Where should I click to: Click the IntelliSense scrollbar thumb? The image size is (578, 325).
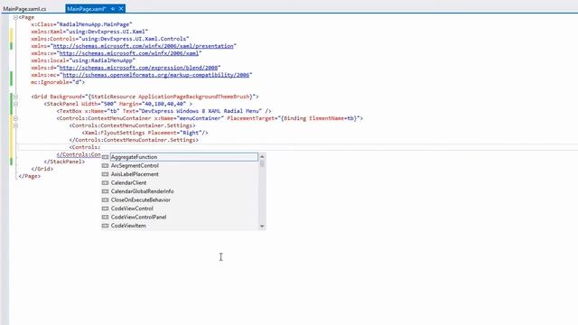click(262, 162)
